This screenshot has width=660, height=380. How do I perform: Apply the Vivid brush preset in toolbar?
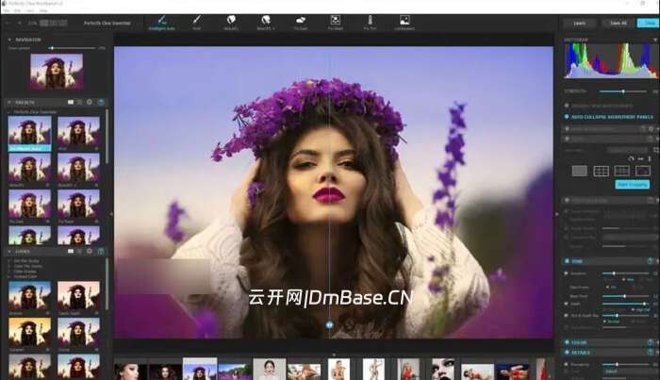click(x=196, y=23)
